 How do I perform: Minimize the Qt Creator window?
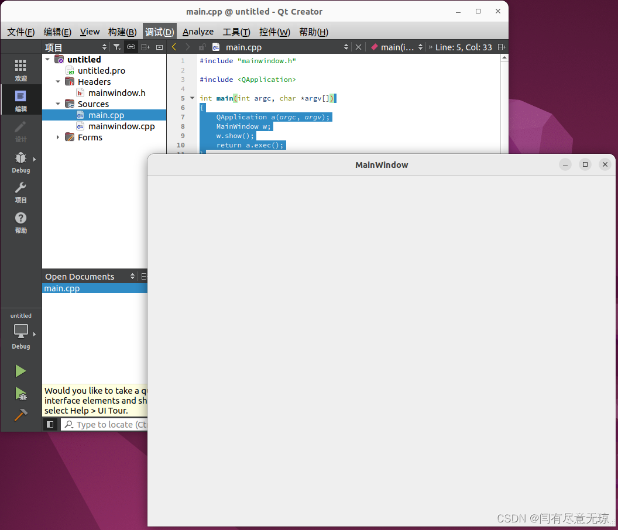[x=458, y=12]
